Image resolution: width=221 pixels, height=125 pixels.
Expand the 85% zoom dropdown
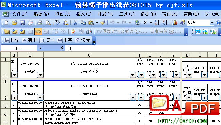click(212, 23)
